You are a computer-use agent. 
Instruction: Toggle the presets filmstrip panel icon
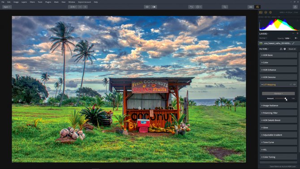point(251,7)
